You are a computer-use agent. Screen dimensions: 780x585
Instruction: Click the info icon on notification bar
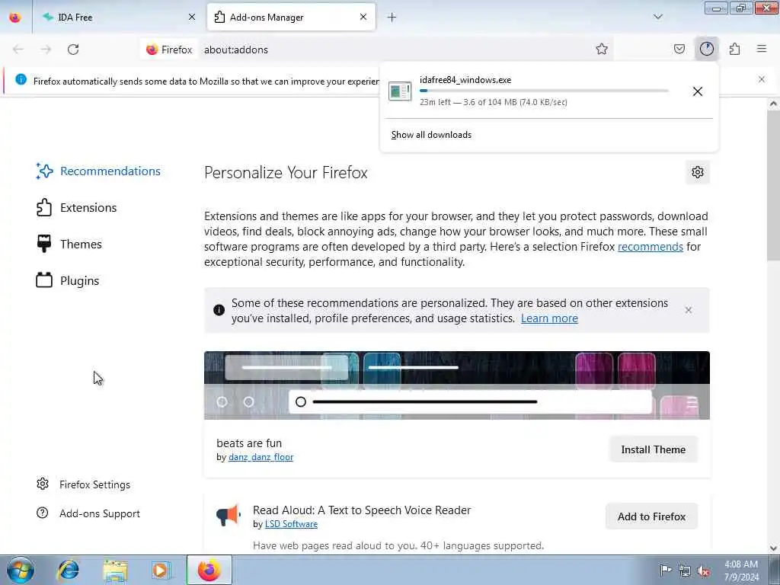[x=21, y=79]
